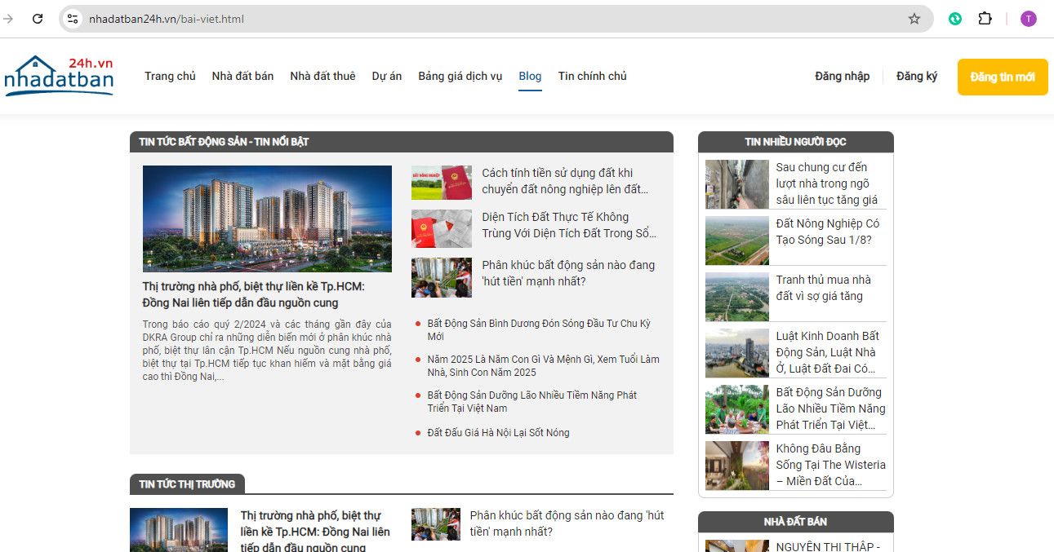
Task: Click the Nhà đất bán sidebar header
Action: [x=796, y=522]
